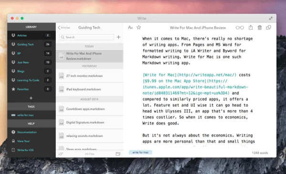Open the 27 inch monitor.markdown note
The height and width of the screenshot is (174, 286).
tap(90, 76)
